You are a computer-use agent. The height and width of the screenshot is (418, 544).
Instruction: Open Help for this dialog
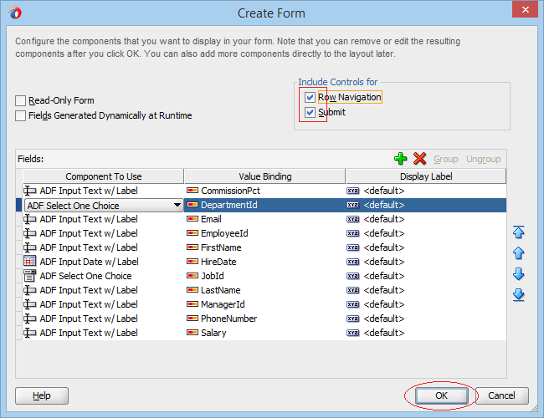pyautogui.click(x=42, y=395)
